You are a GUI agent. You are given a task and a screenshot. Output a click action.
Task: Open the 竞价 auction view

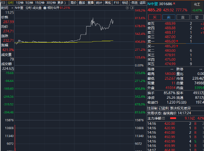pyautogui.click(x=73, y=3)
